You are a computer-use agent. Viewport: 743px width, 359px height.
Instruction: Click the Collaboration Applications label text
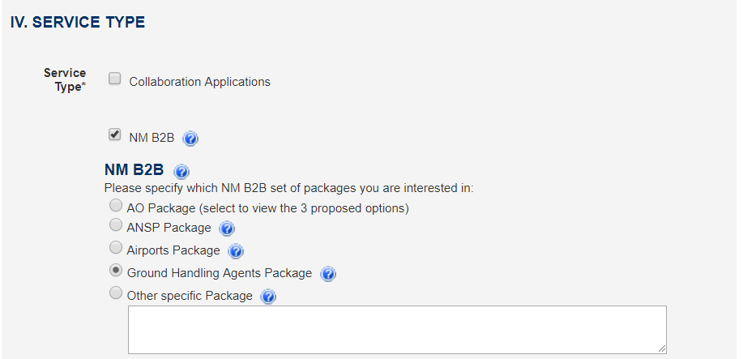click(200, 82)
